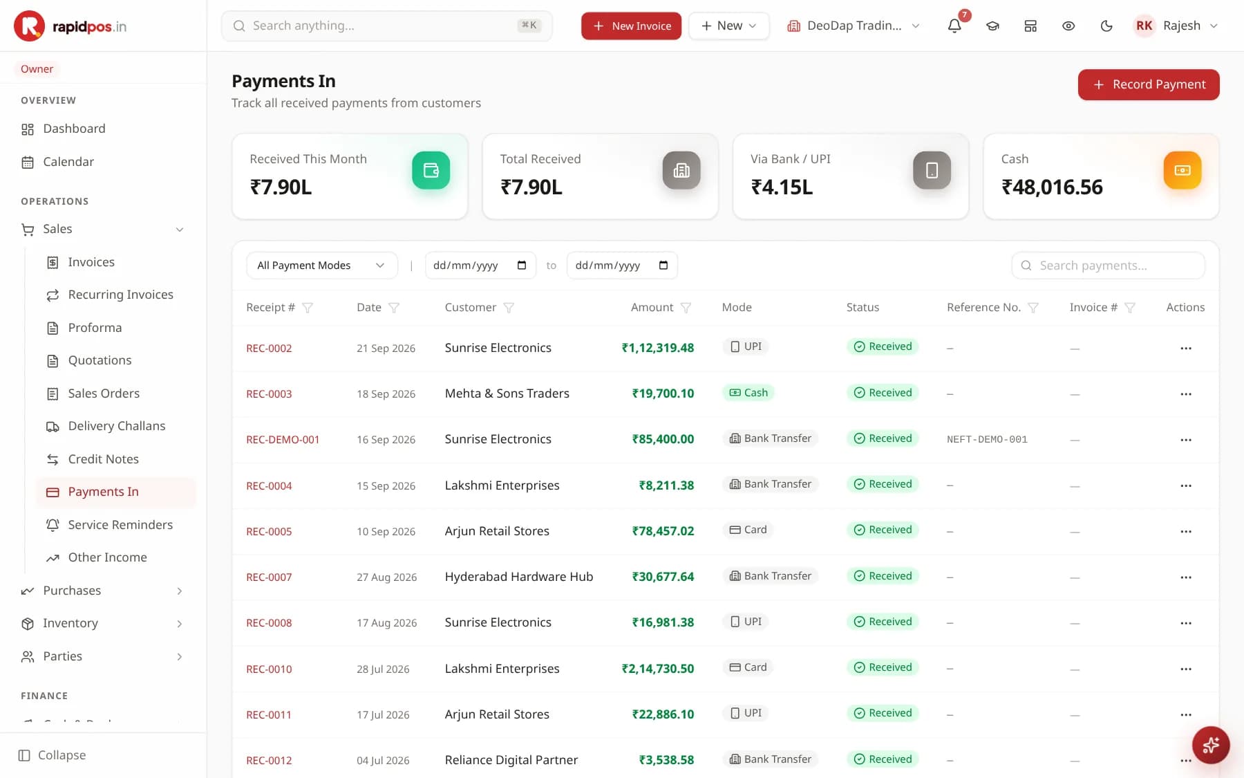Viewport: 1244px width, 778px height.
Task: Open receipt link REC-0005
Action: [269, 532]
